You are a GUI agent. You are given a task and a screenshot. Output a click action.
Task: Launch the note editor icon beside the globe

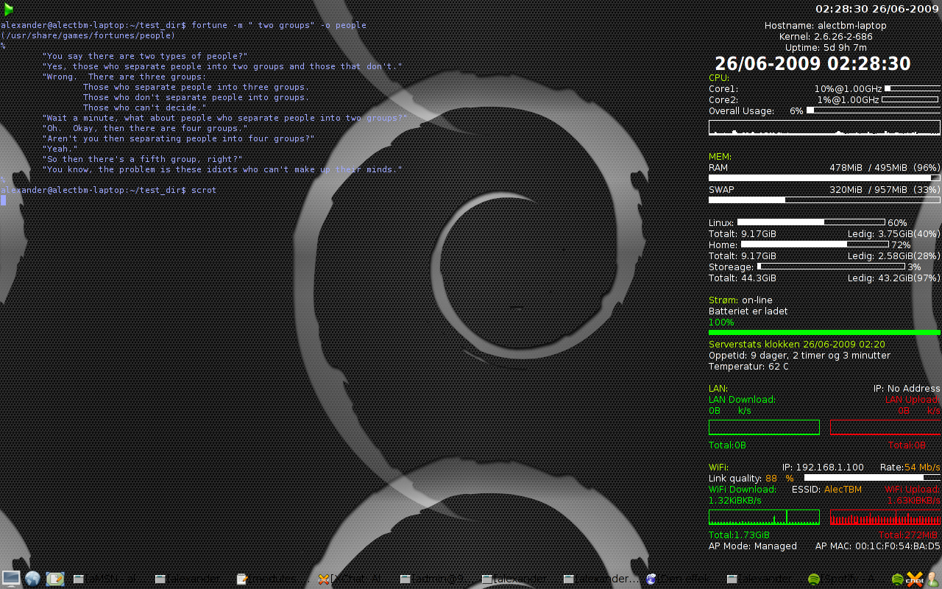pos(55,579)
